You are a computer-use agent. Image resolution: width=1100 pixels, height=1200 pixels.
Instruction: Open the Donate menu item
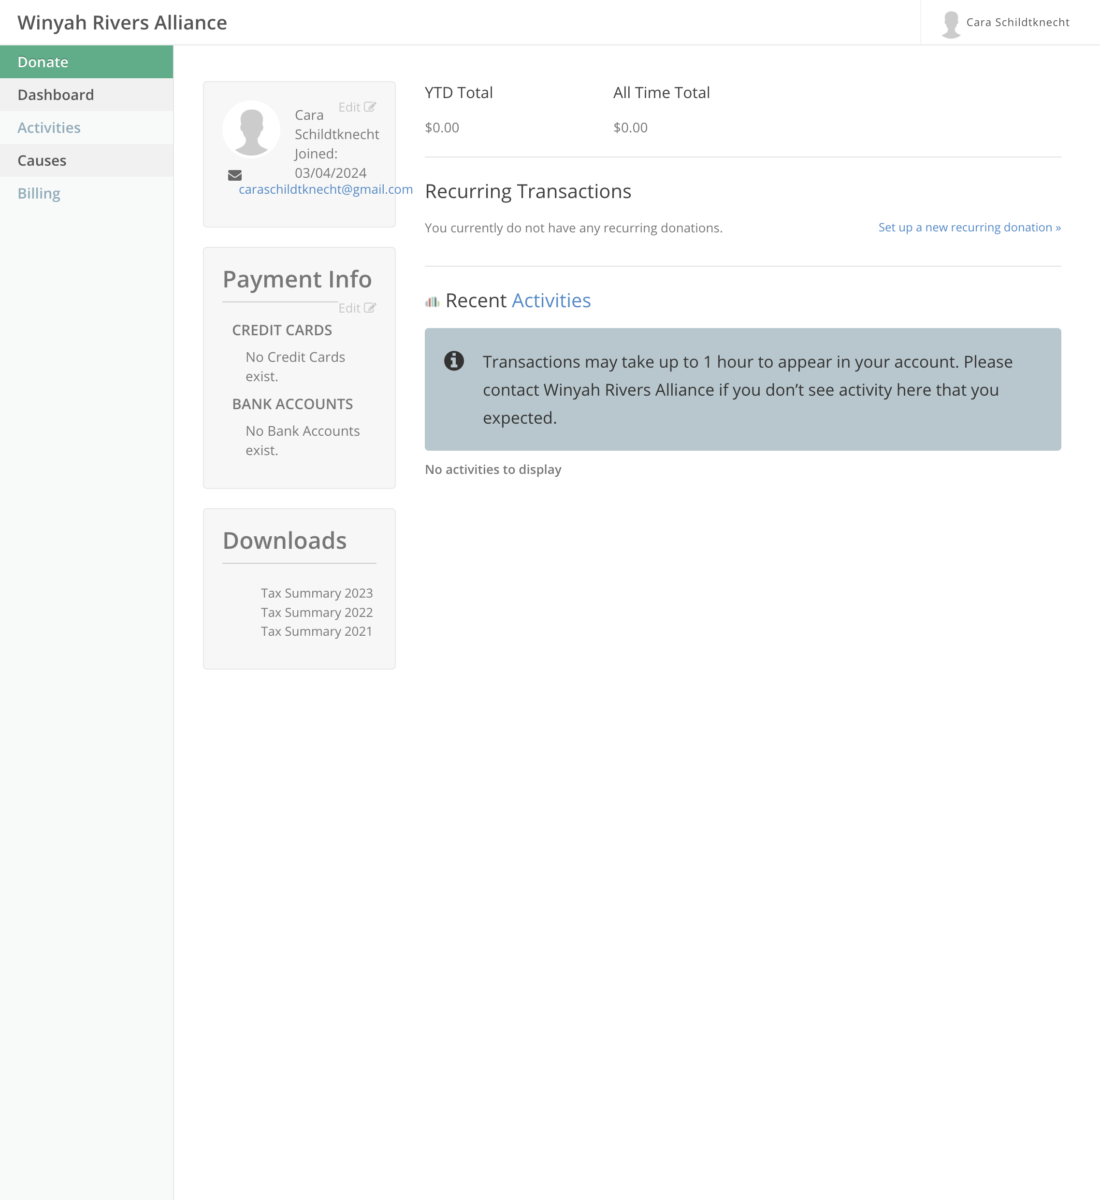point(87,62)
